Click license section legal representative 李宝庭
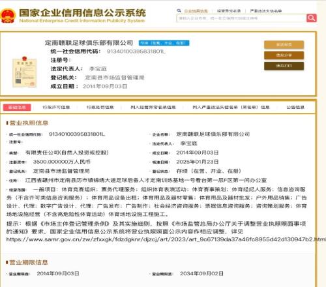Screen dimensions: 326x287 tap(188, 143)
